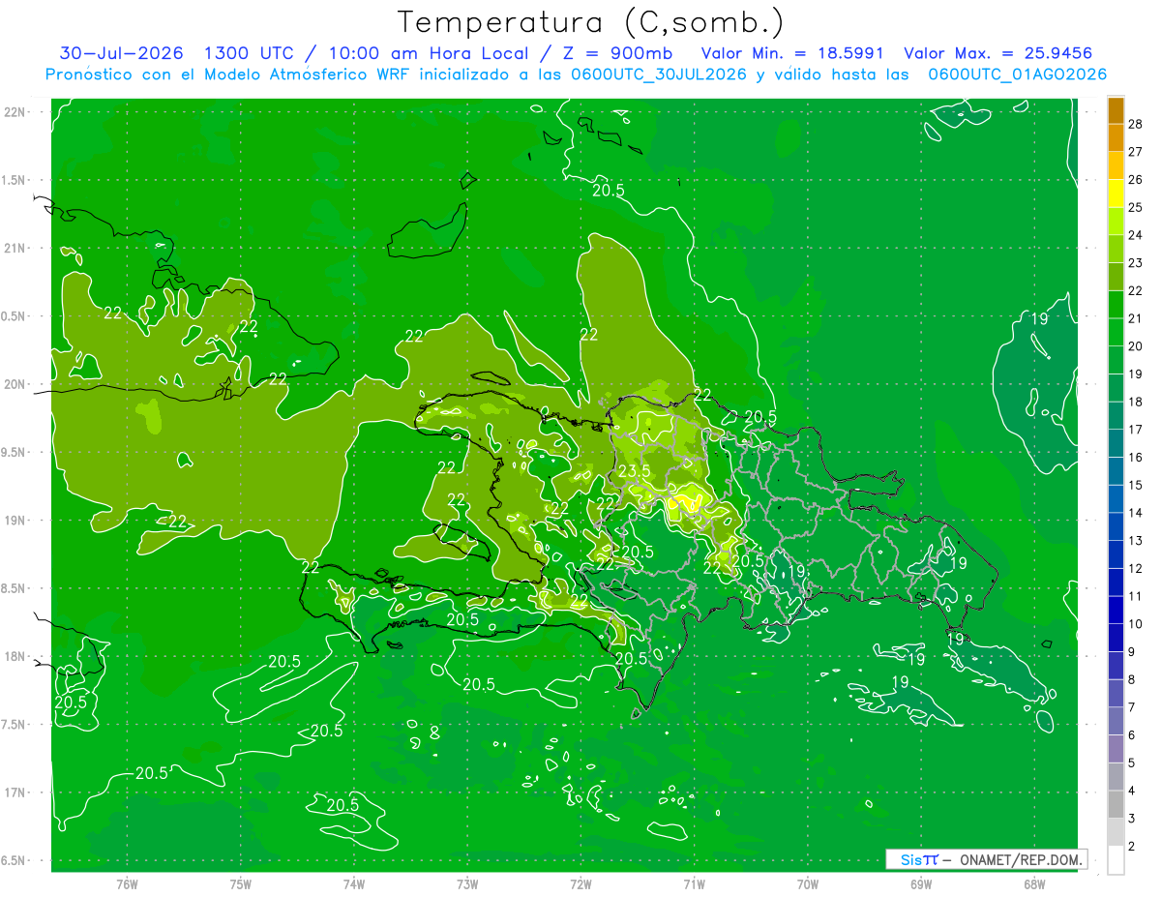
Task: Click the "70W" longitude axis label
Action: pyautogui.click(x=808, y=883)
